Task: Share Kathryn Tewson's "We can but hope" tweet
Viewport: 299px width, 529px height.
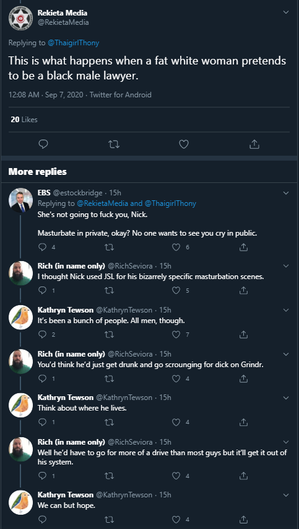Action: click(243, 519)
